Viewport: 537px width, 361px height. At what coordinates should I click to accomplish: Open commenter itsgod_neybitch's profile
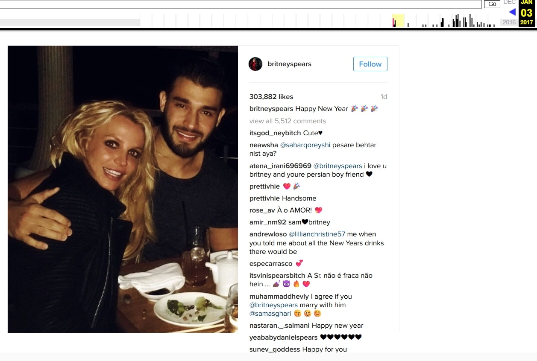coord(275,133)
